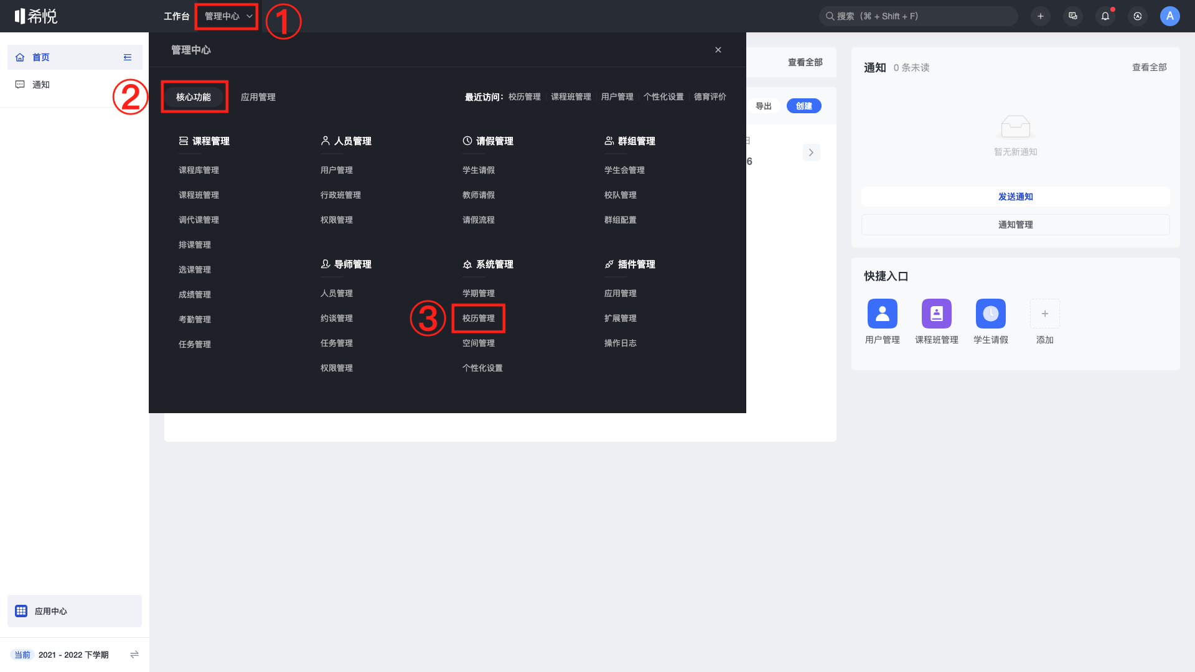Viewport: 1195px width, 672px height.
Task: Click the next arrow chevron in calendar
Action: 811,152
